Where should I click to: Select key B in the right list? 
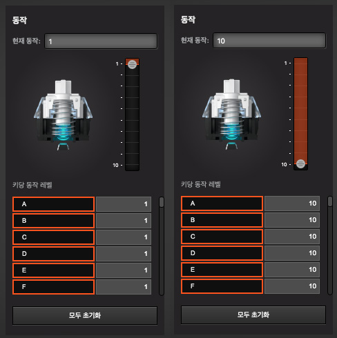(x=222, y=220)
